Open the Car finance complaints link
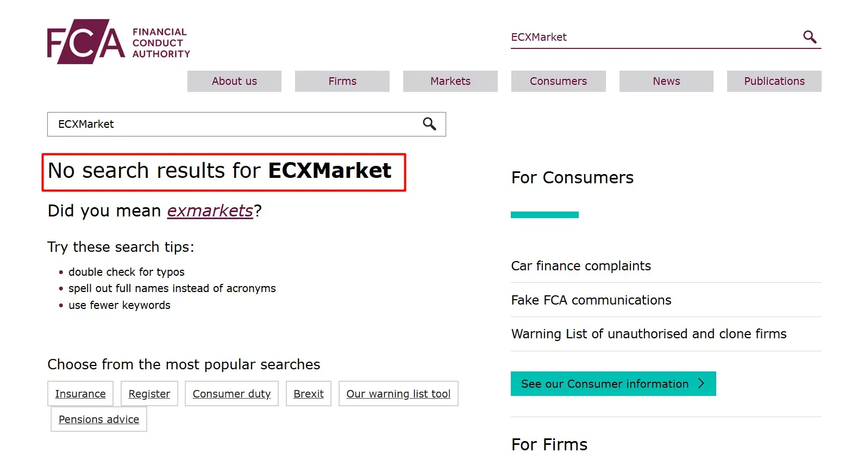This screenshot has height=465, width=851. pos(580,266)
